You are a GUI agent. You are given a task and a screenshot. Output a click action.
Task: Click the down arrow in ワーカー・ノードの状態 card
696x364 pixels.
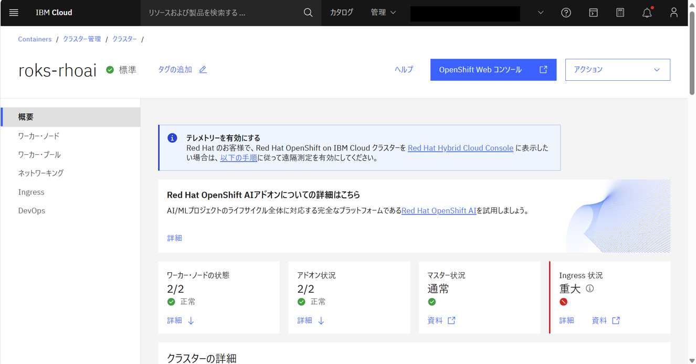(x=191, y=320)
